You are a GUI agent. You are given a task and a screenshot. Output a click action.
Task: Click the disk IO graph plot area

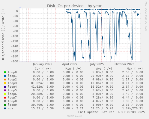coord(80,35)
